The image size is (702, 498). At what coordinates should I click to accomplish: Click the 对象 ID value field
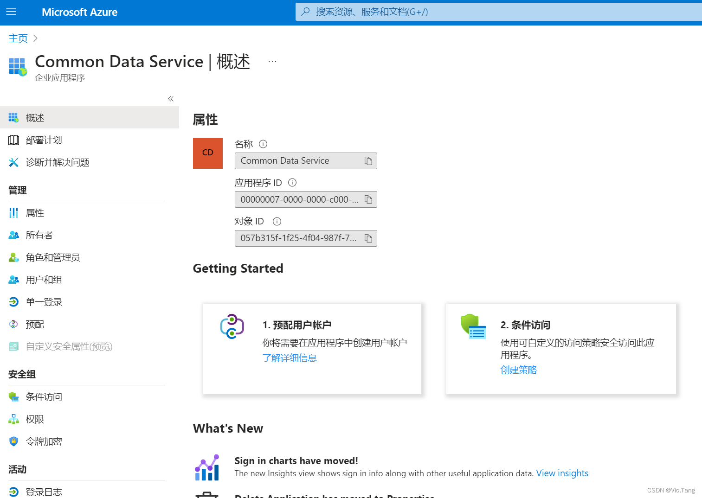(x=306, y=238)
